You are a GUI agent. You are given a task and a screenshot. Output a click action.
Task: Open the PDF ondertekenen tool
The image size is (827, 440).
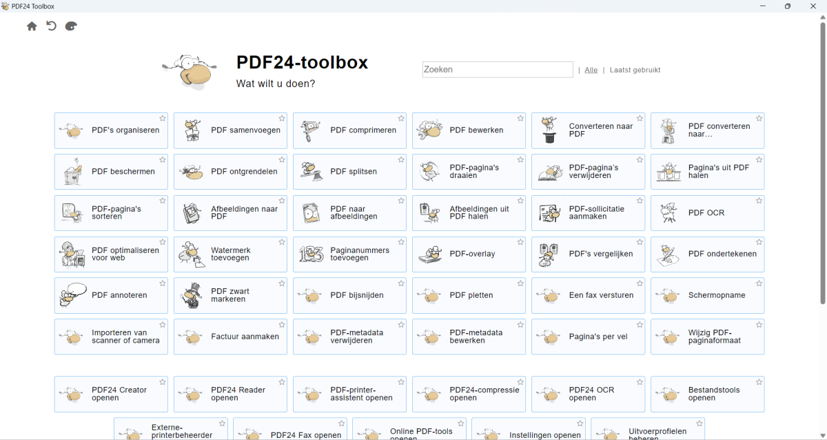(x=707, y=254)
